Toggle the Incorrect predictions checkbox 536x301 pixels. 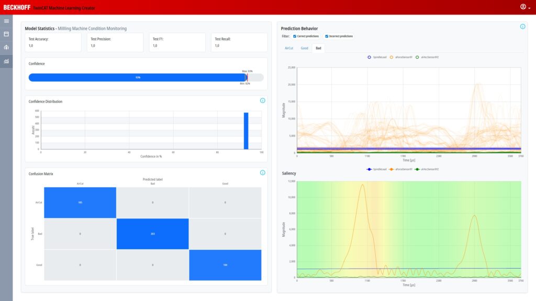[x=327, y=37]
